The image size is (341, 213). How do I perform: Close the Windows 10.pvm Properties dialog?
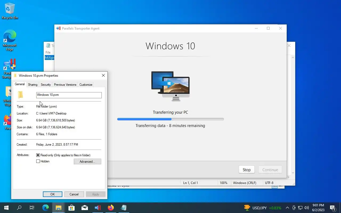(x=103, y=75)
